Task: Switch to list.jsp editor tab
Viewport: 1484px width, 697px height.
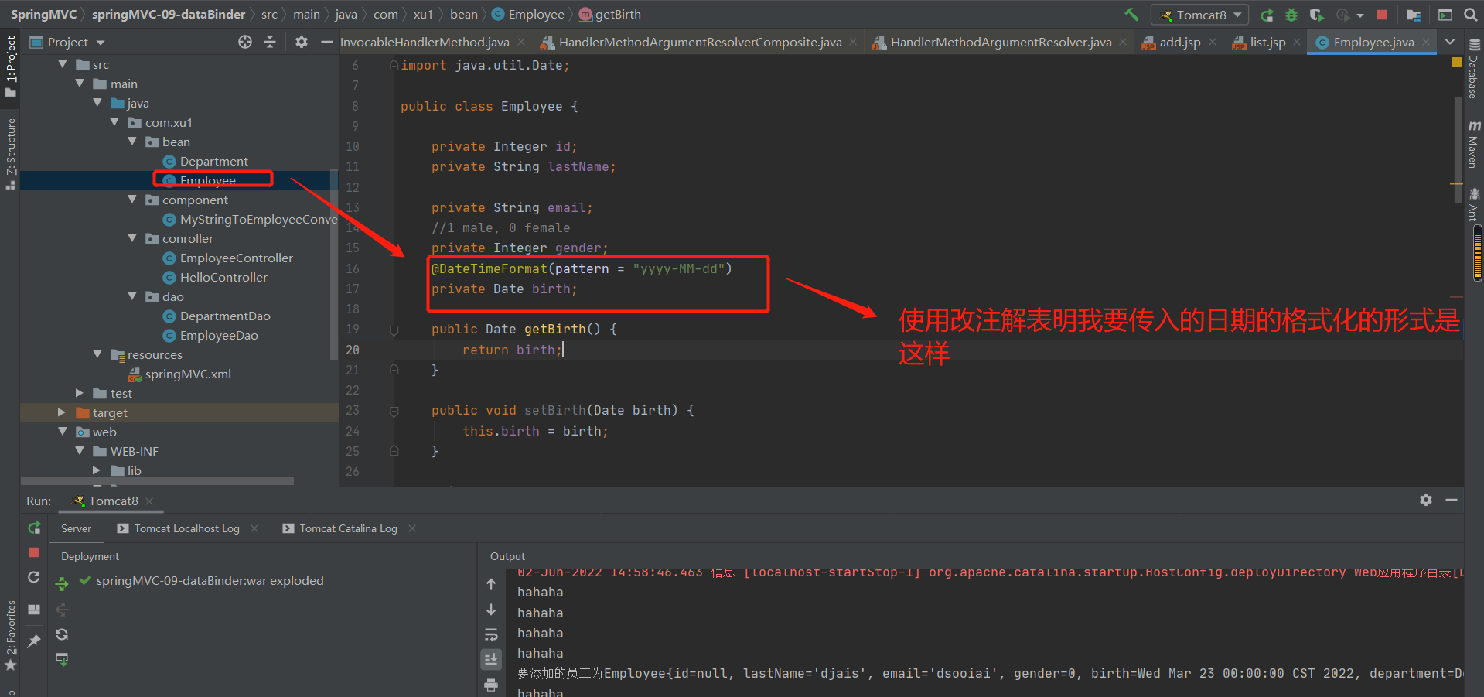Action: click(1267, 42)
